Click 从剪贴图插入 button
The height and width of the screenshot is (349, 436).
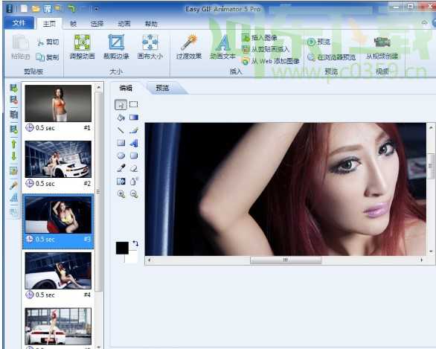(266, 50)
